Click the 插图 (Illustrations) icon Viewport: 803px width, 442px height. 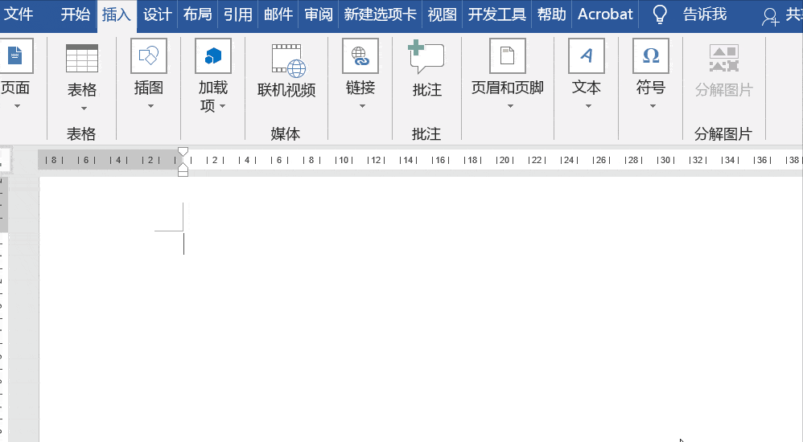pos(149,55)
